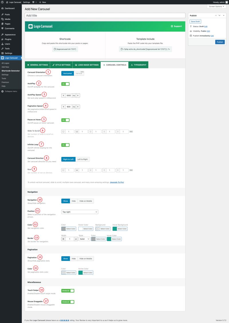
Task: Open the Border Style dropdown
Action: pyautogui.click(x=84, y=239)
